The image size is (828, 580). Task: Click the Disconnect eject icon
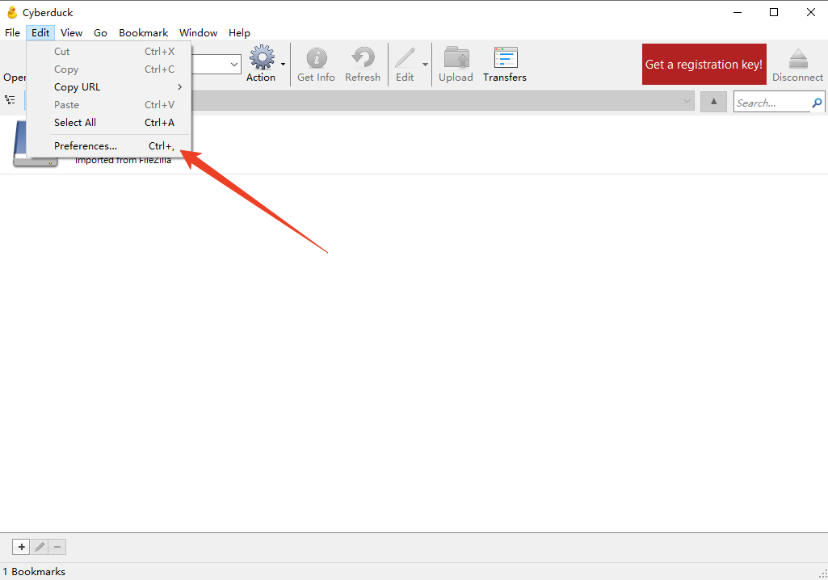[x=798, y=59]
